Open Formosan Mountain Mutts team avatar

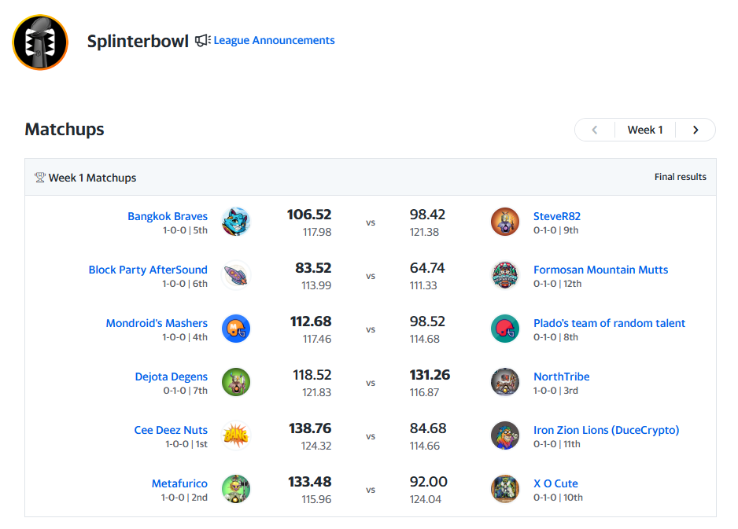click(x=505, y=275)
